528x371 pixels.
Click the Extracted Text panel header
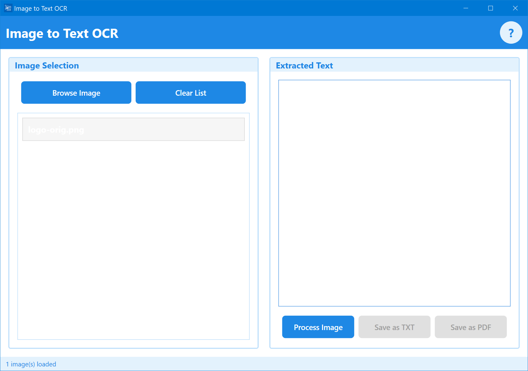[304, 65]
